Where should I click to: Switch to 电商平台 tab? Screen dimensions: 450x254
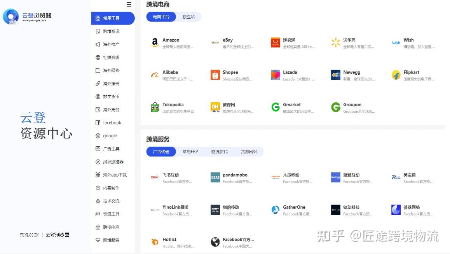[x=161, y=17]
